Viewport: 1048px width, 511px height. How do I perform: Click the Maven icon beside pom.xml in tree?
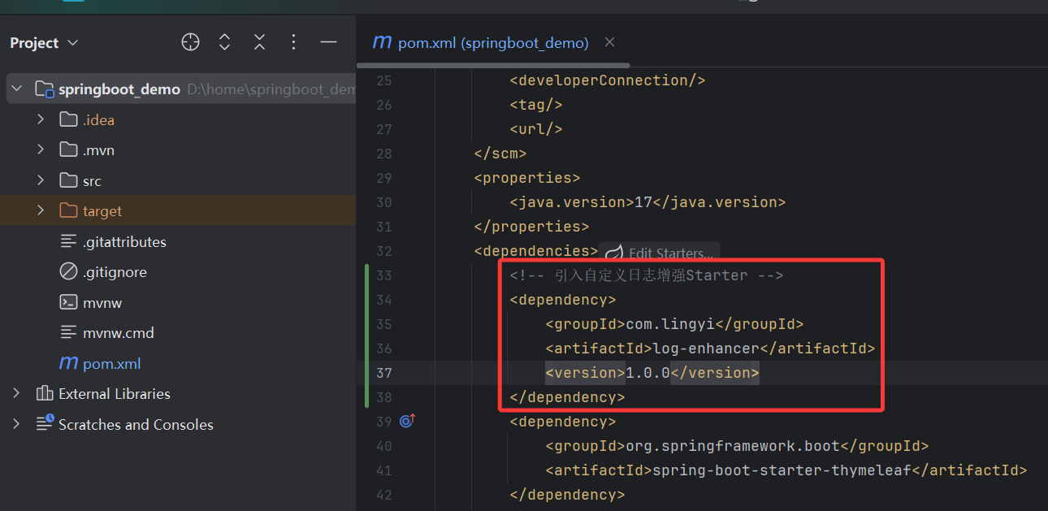[69, 363]
